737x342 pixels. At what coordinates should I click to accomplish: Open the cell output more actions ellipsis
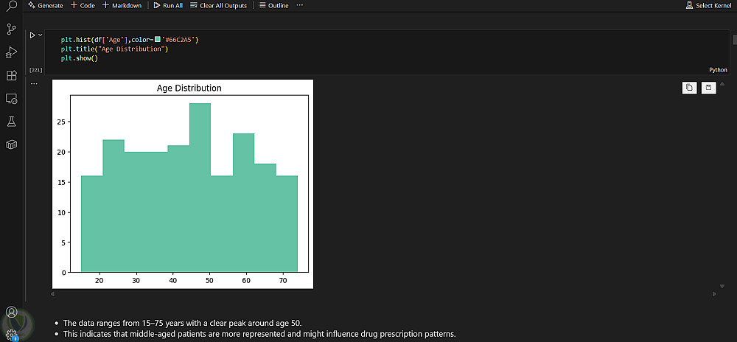pos(34,84)
